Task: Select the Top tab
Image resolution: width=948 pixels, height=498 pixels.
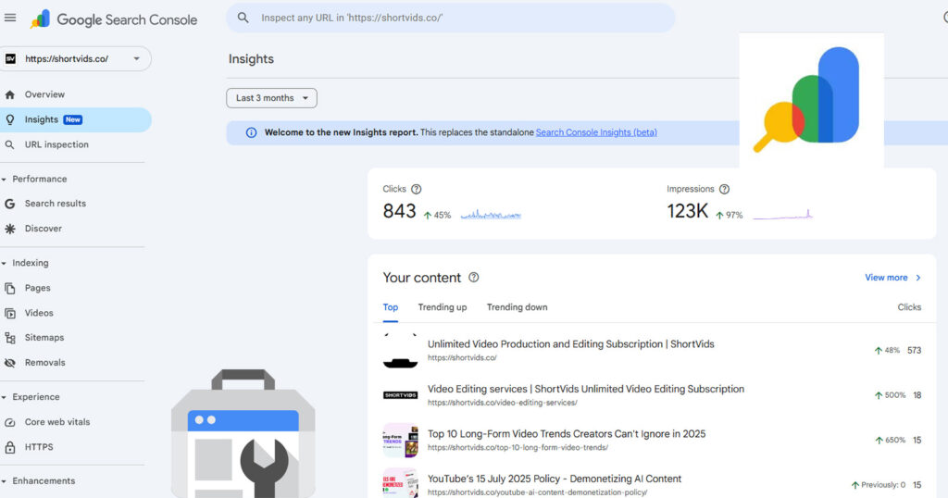Action: tap(391, 307)
